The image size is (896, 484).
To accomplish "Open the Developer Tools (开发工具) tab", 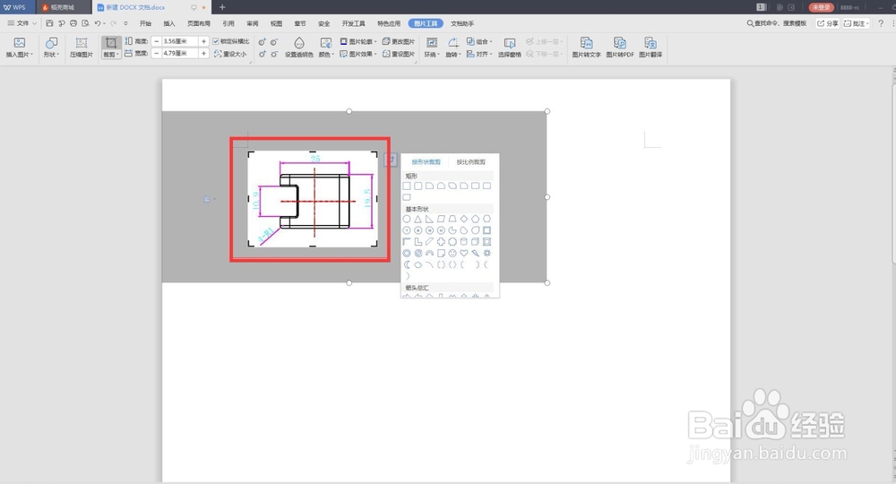I will click(353, 23).
